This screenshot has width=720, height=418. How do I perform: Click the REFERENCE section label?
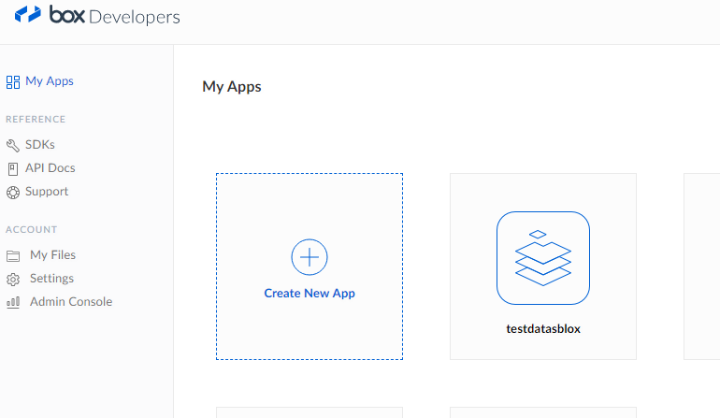[x=36, y=120]
